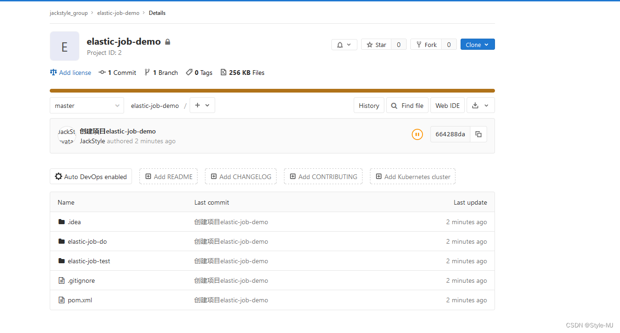Image resolution: width=620 pixels, height=333 pixels.
Task: Click the repository language bar
Action: tap(272, 91)
